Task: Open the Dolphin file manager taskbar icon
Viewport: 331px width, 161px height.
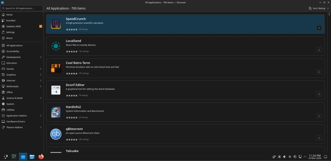Action: coord(32,157)
